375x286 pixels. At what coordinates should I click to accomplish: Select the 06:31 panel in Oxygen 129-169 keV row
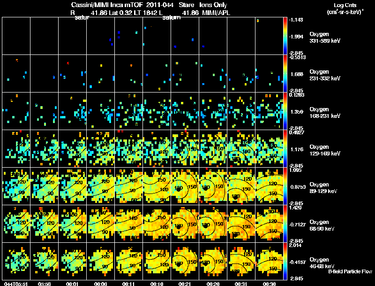point(241,148)
